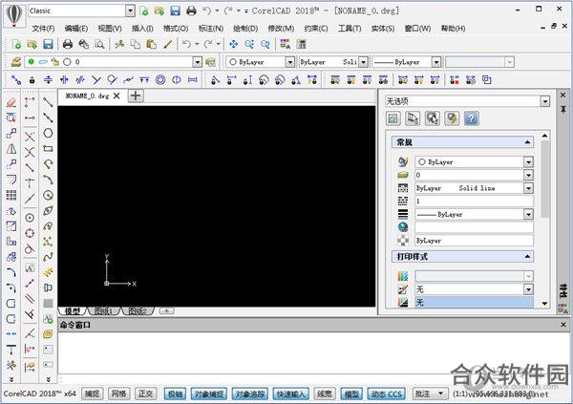Click the concentric circles constraint icon
573x404 pixels.
[160, 79]
